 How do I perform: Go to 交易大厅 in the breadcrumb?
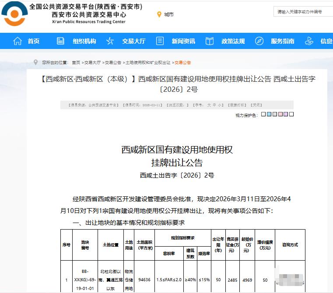93,63
